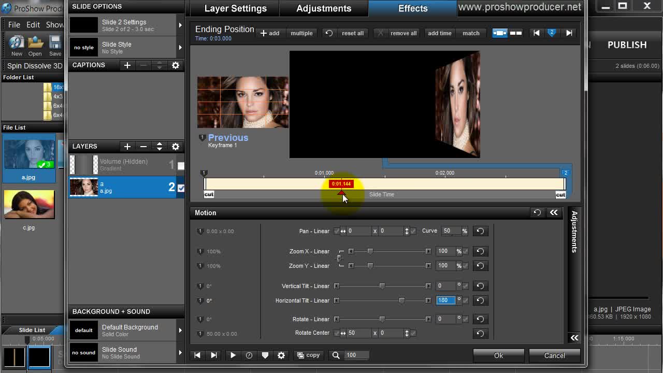The height and width of the screenshot is (373, 663).
Task: Toggle visibility of the Volume (Hidden) layer
Action: (181, 166)
